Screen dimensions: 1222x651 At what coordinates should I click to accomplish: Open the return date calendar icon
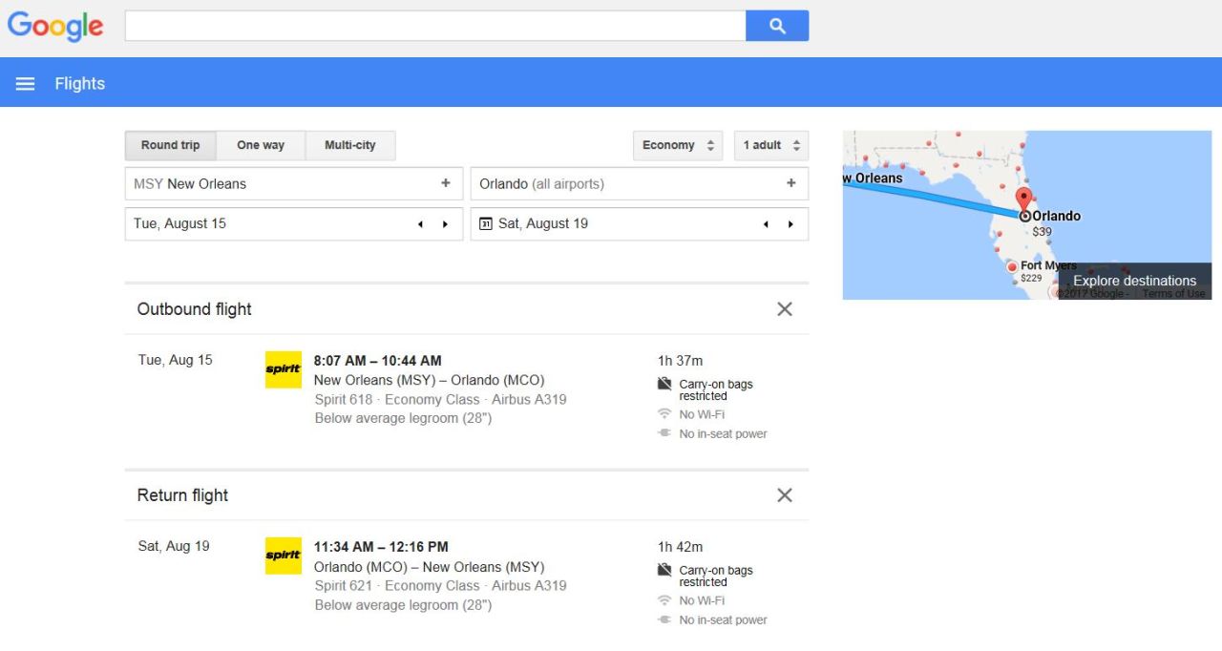[486, 224]
